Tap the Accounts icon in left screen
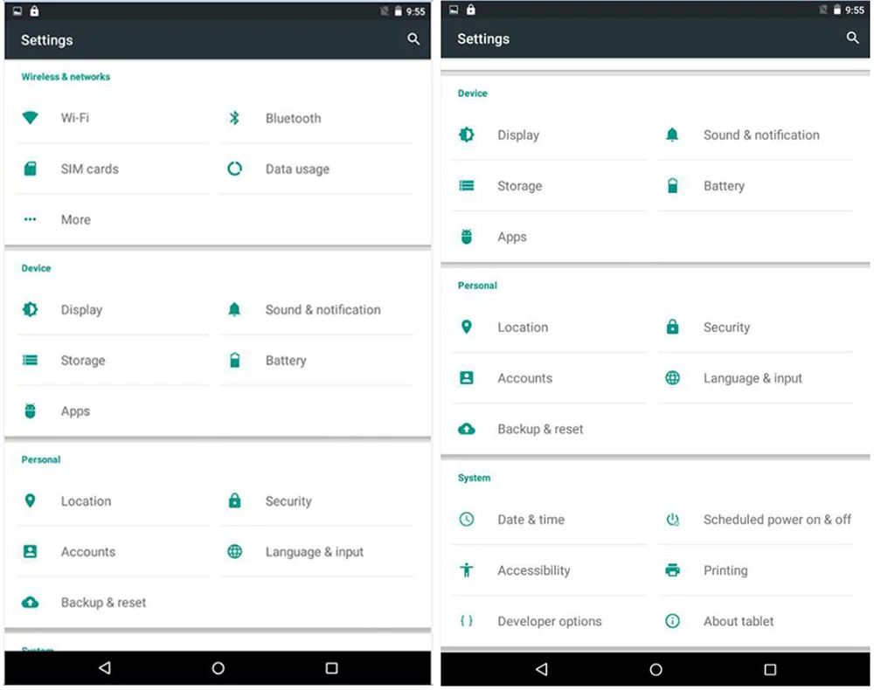 (30, 552)
